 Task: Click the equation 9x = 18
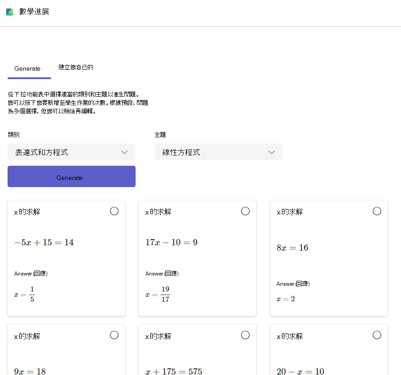tap(30, 371)
